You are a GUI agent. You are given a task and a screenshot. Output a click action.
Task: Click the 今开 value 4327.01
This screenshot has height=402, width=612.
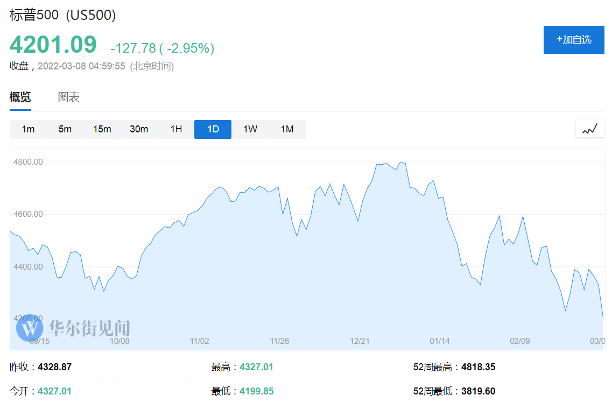[55, 391]
